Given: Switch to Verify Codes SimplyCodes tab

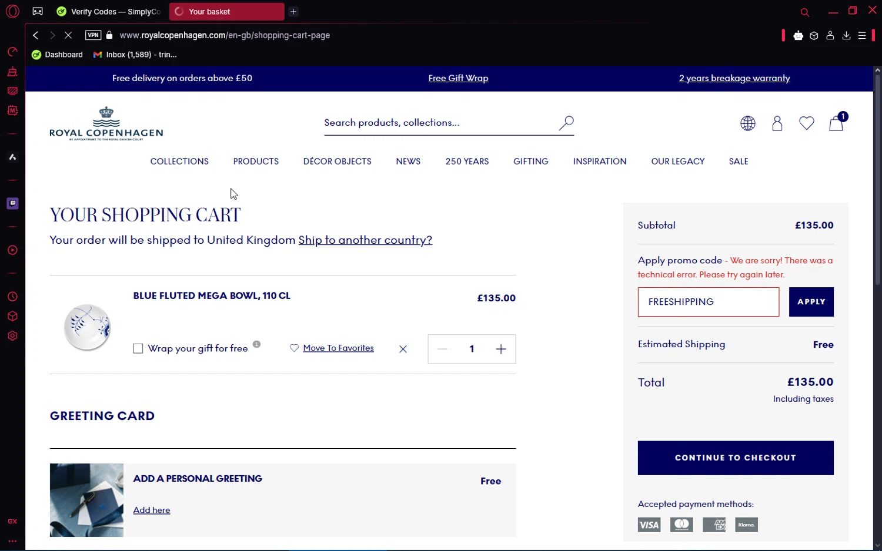Looking at the screenshot, I should (x=108, y=11).
